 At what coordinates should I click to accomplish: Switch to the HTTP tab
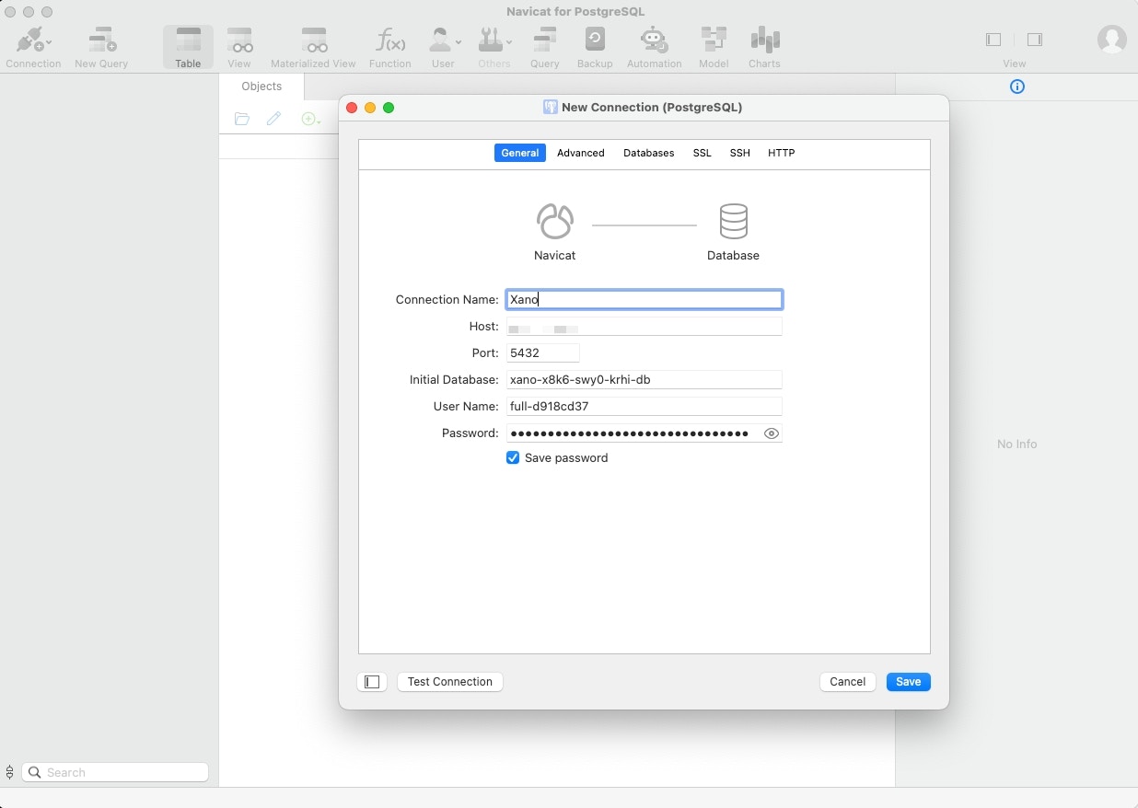pos(782,153)
